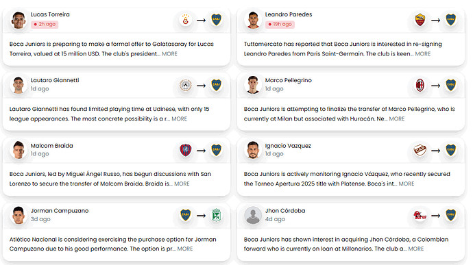Screen dimensions: 473x265
Task: Expand MORE on Lautaro Giannetti news
Action: click(x=179, y=118)
